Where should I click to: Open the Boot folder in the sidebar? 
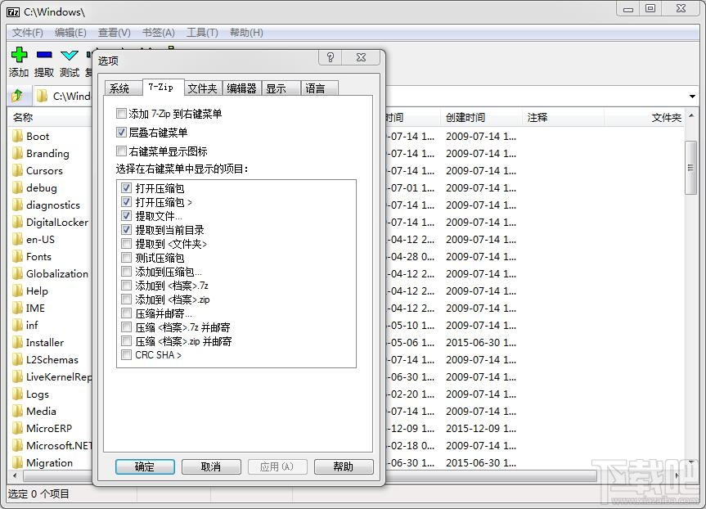click(x=36, y=136)
